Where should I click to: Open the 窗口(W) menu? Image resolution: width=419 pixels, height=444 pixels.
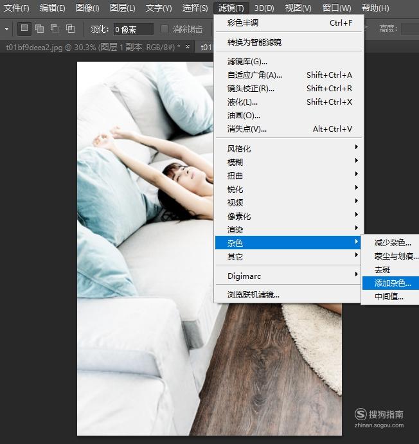(337, 8)
